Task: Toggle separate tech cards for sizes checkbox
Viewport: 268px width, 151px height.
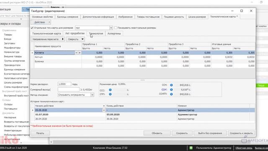Action: (x=32, y=28)
